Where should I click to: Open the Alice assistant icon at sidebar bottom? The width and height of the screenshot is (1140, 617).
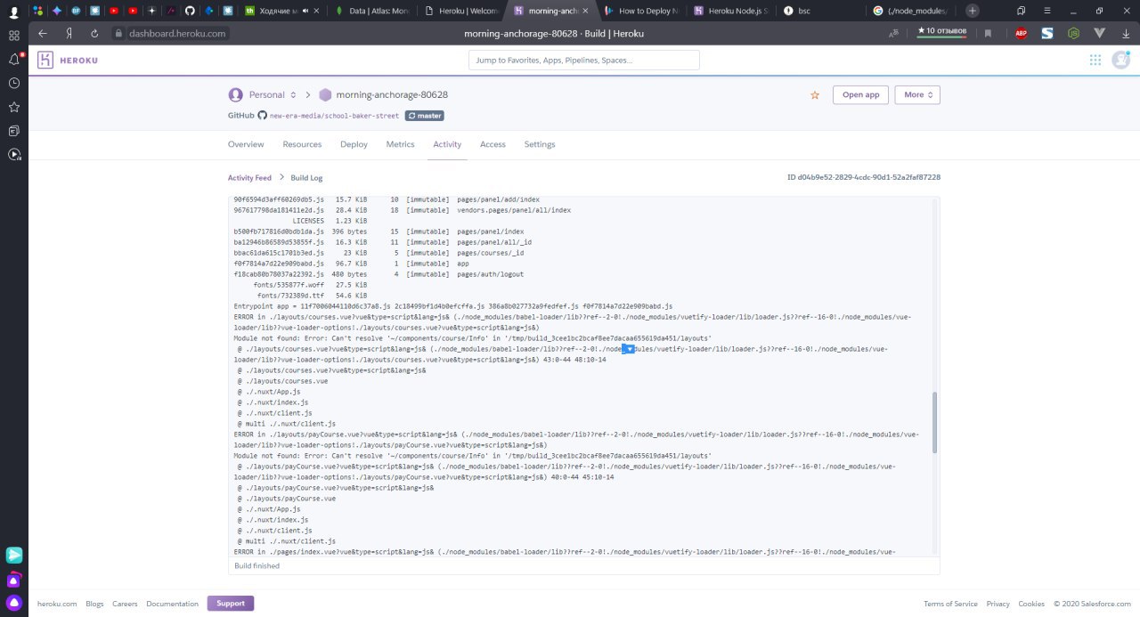14,603
